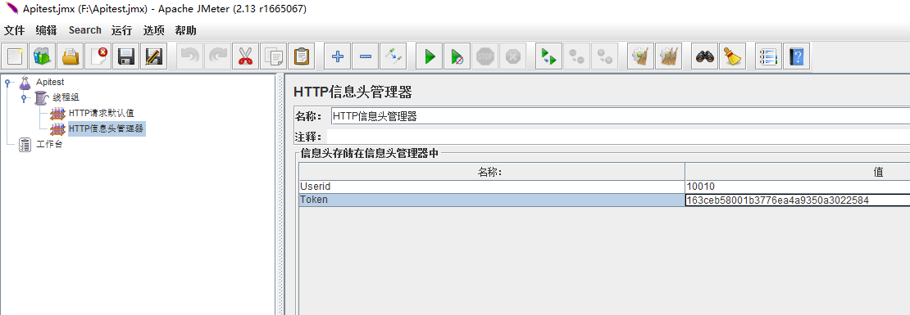Screen dimensions: 910x315
Task: Click the Token value editing field
Action: [798, 200]
